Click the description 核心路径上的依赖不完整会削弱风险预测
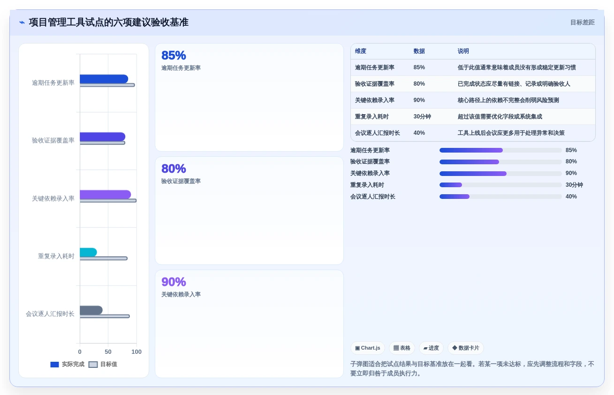 click(508, 100)
